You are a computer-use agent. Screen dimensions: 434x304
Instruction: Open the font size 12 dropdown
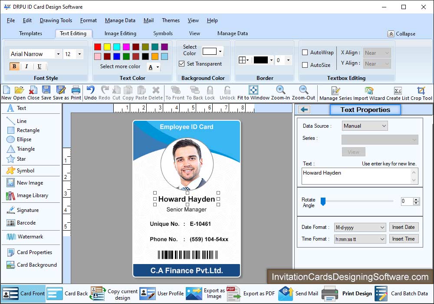pos(79,54)
